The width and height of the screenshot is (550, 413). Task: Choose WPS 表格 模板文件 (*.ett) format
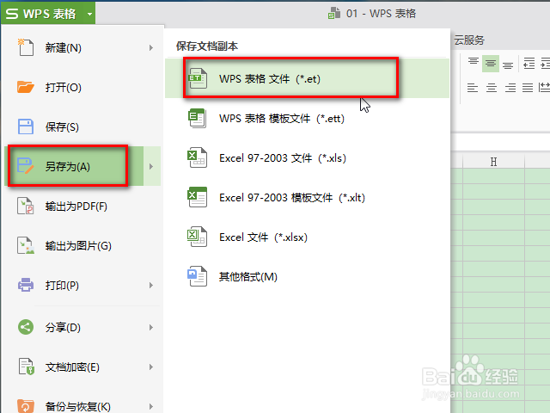pos(307,118)
